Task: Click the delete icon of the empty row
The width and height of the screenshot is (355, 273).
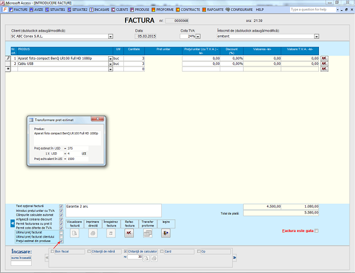Action: click(x=324, y=69)
